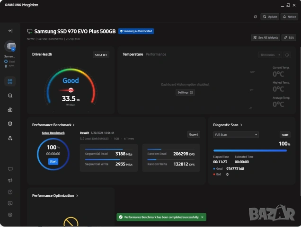
Task: Open the help question mark icon
Action: point(10,192)
